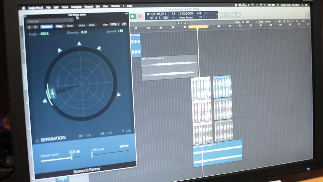Toggle the count-in button
This screenshot has width=323, height=182.
233,15
